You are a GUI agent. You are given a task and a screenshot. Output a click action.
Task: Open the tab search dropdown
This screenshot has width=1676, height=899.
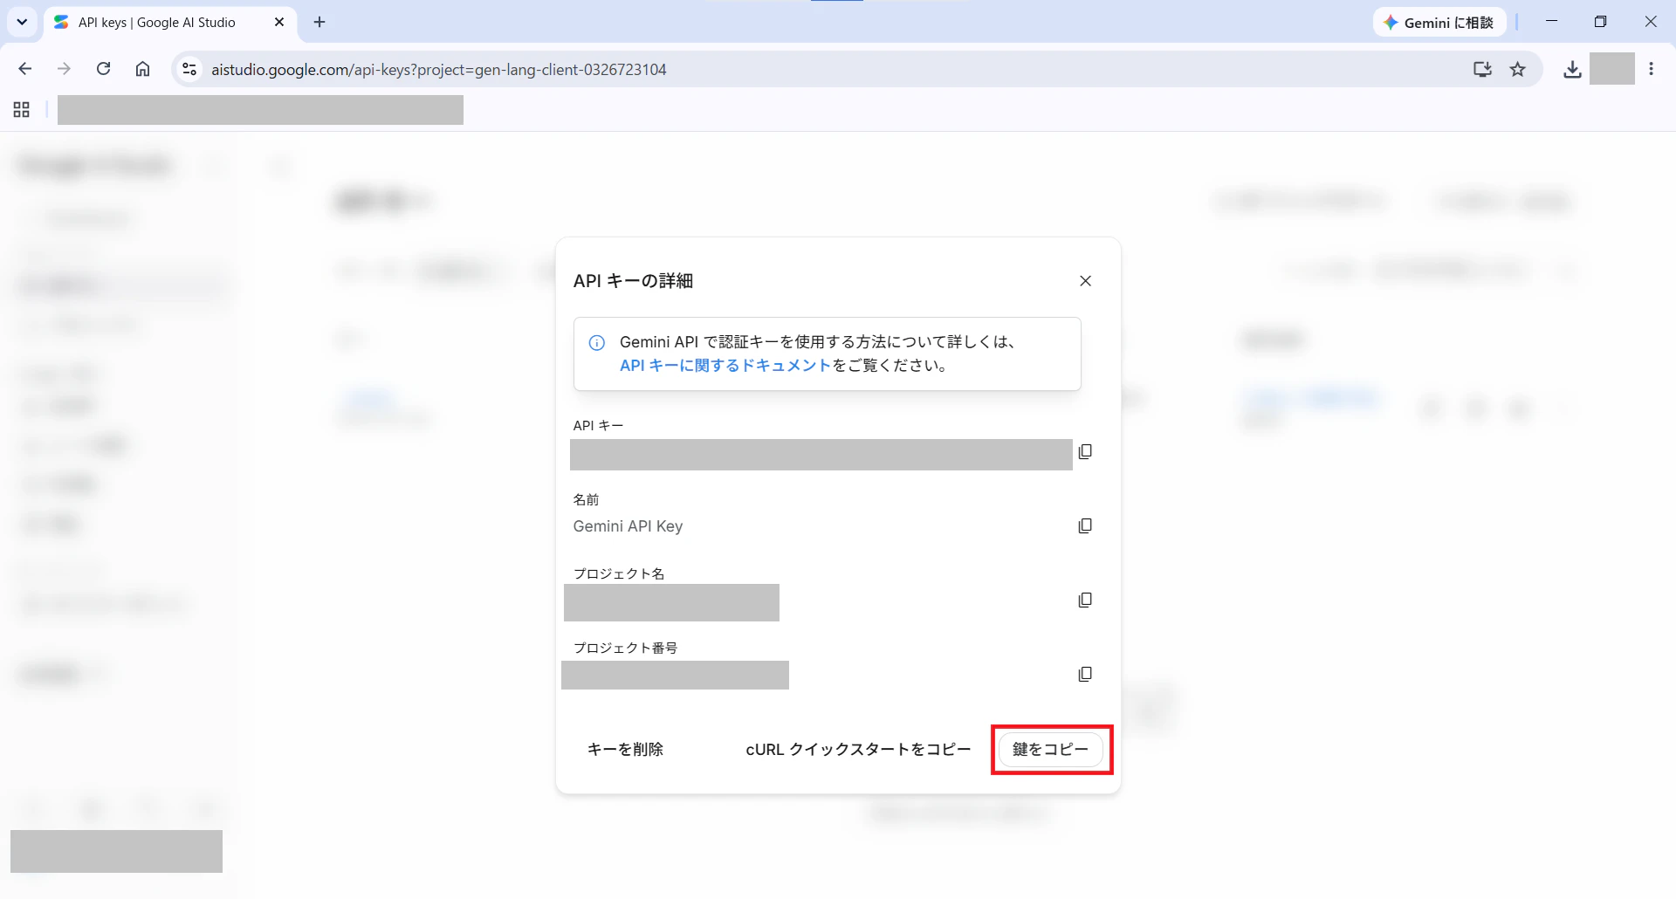click(22, 22)
